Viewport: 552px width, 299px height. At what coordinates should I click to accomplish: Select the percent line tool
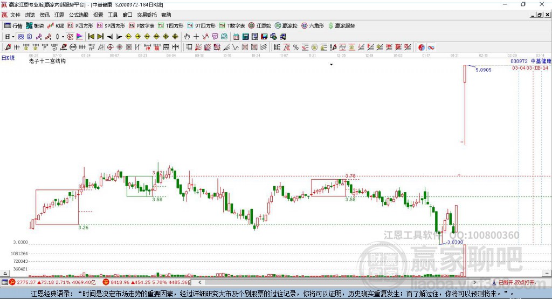[296, 47]
